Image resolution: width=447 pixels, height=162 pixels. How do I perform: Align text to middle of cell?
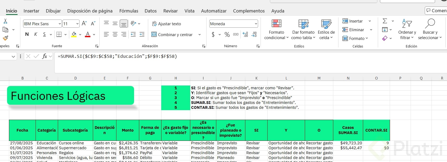pos(115,24)
